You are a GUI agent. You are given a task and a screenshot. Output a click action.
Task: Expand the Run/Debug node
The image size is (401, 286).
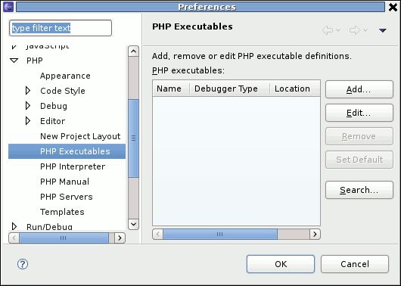pos(14,226)
